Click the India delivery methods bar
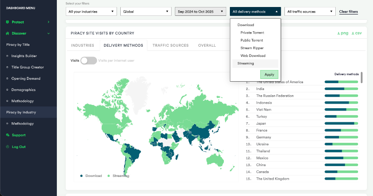Screen dimensions: 373x196 [341, 89]
